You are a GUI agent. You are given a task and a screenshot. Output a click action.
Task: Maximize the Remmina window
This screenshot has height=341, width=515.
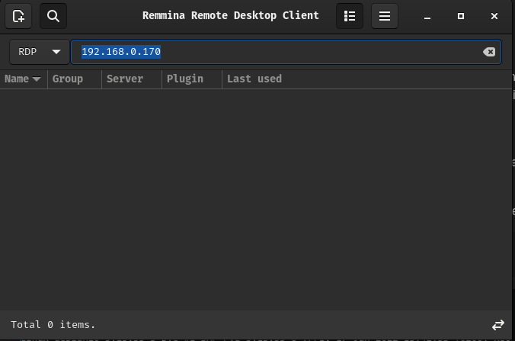(461, 16)
